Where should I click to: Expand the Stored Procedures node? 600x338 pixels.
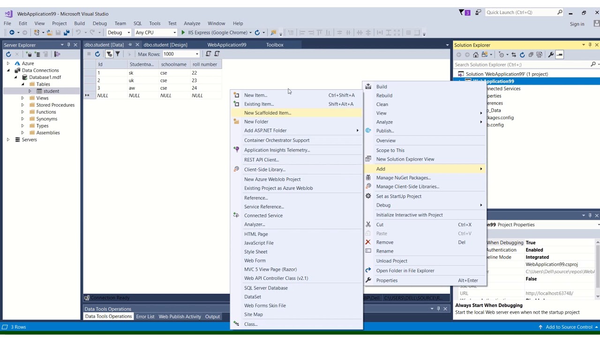[22, 105]
